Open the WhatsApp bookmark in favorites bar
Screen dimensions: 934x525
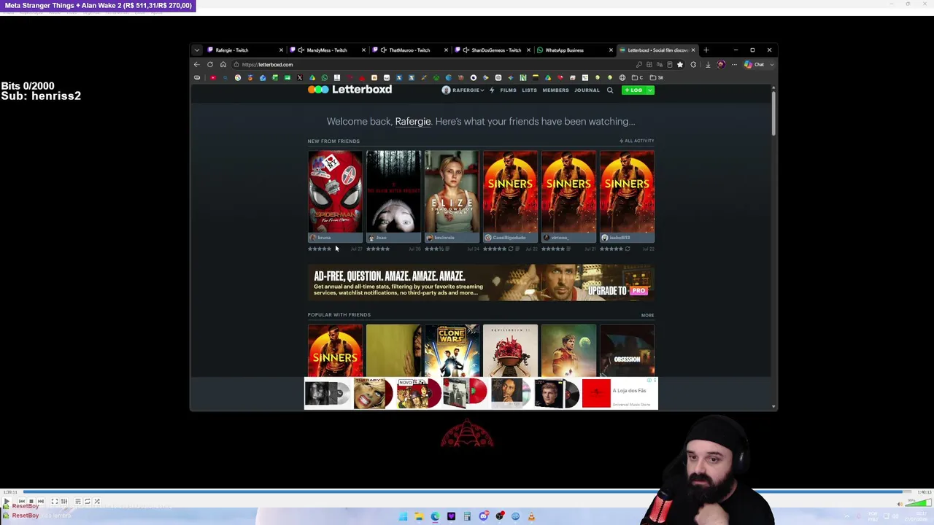pyautogui.click(x=325, y=77)
